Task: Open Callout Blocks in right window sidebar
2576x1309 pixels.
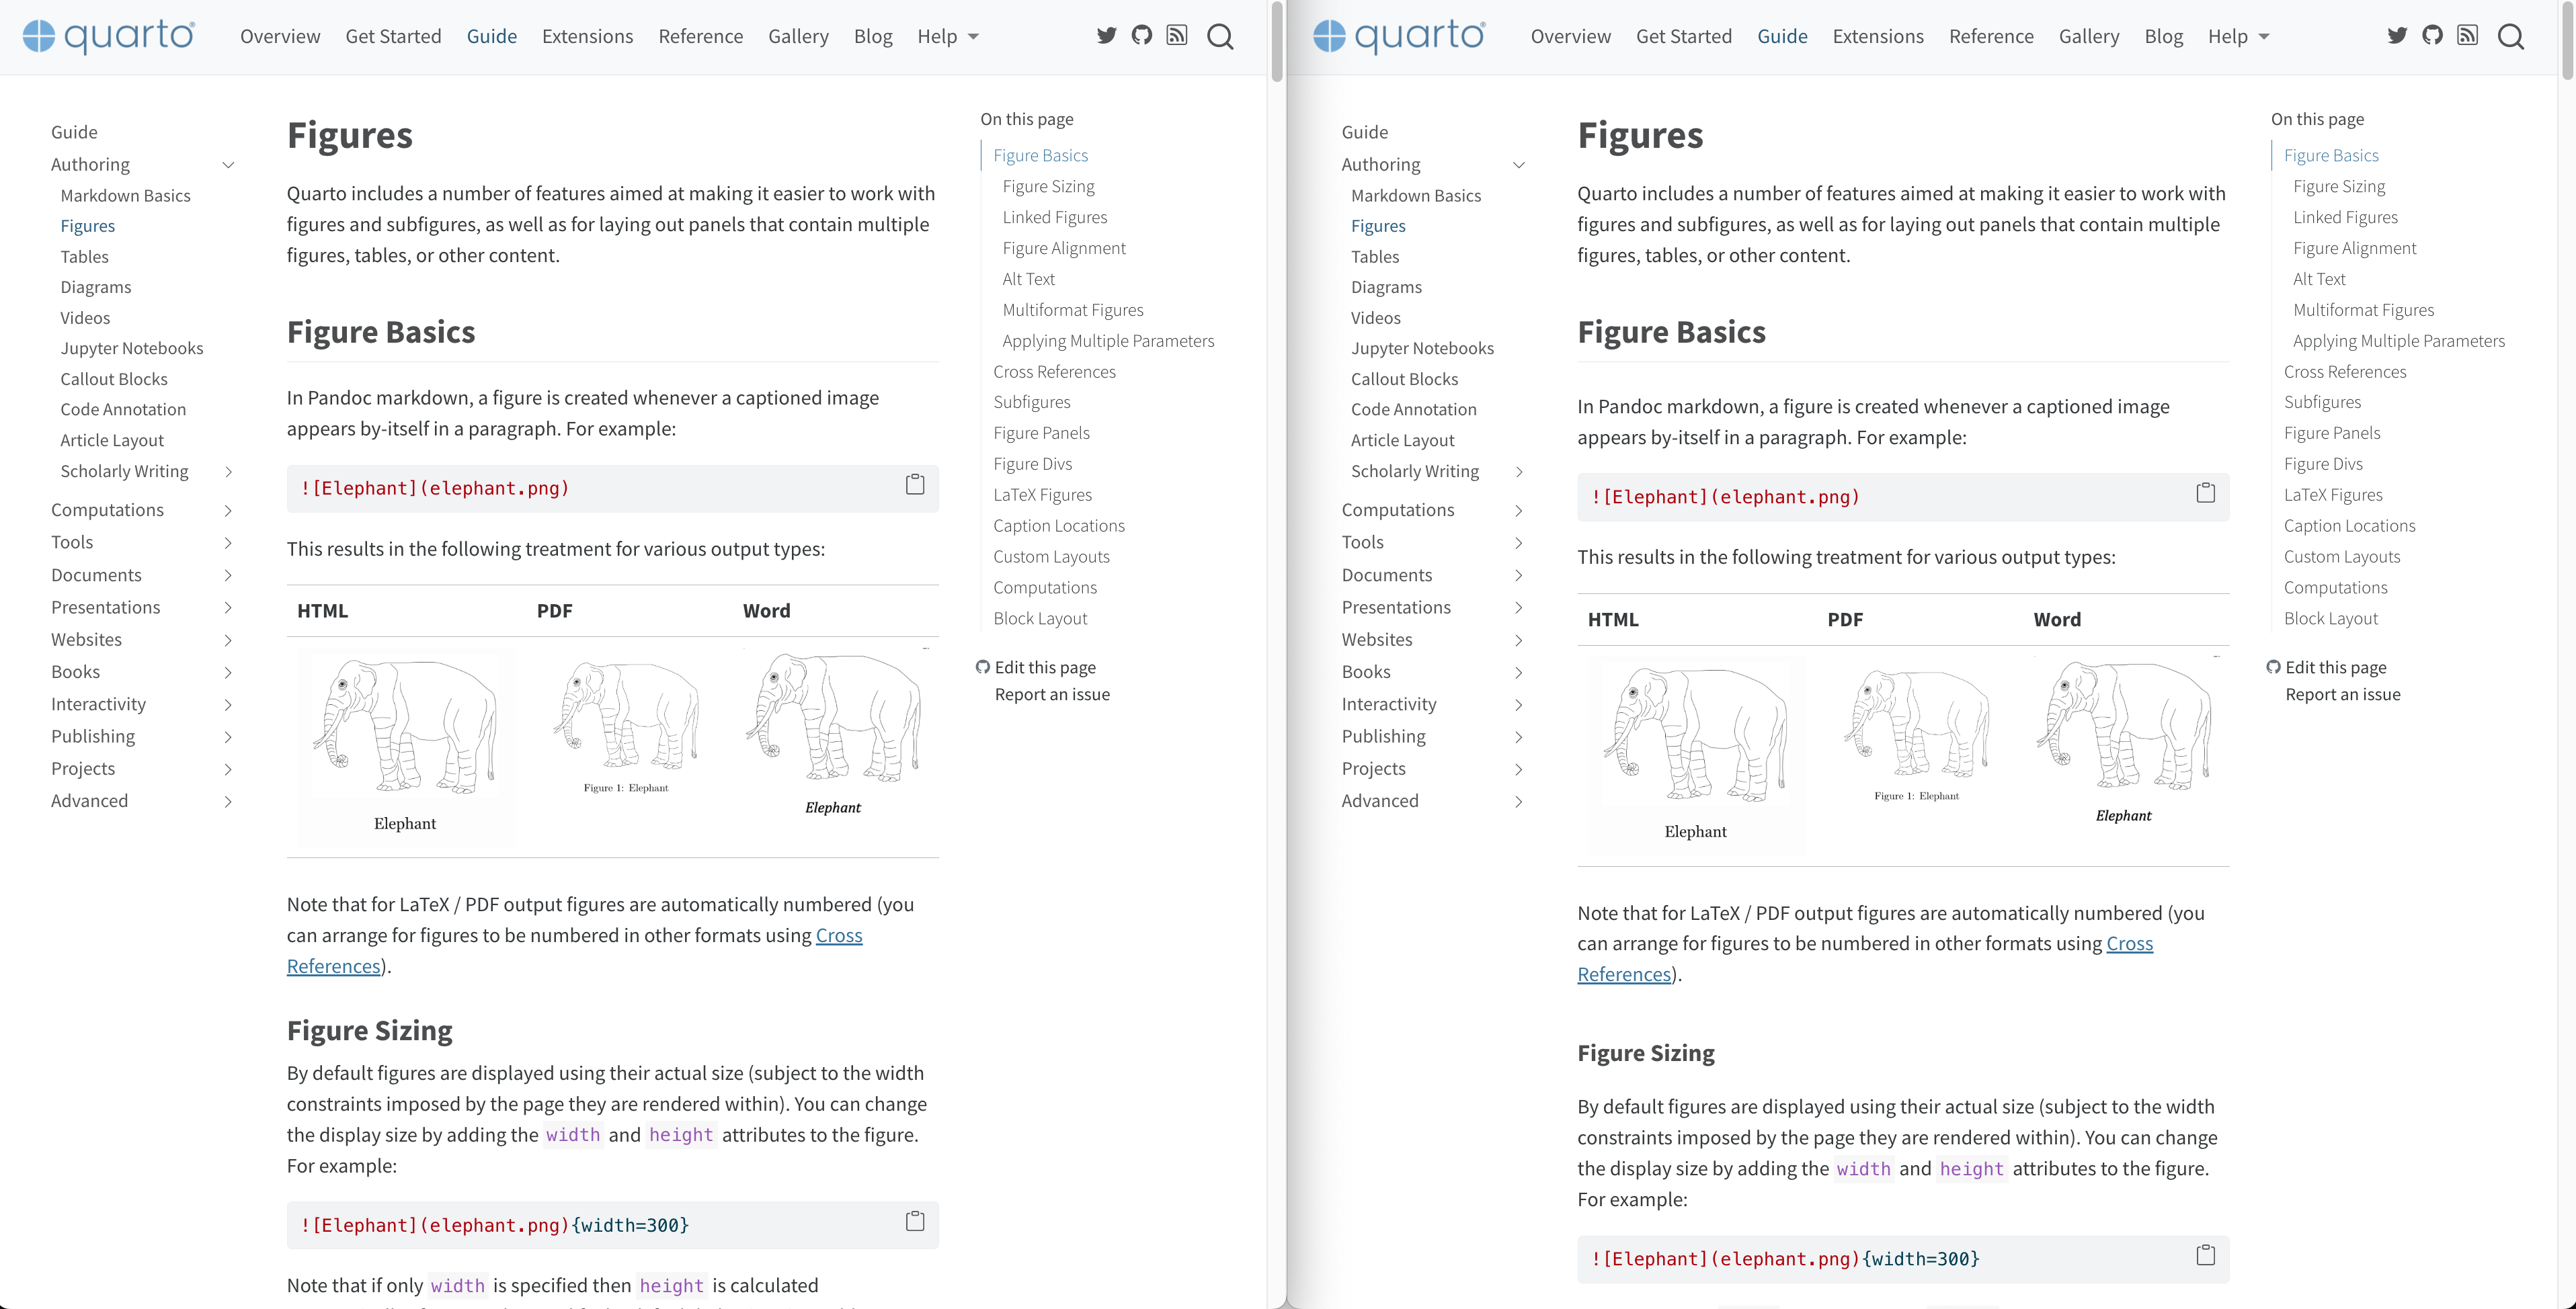Action: (1404, 379)
